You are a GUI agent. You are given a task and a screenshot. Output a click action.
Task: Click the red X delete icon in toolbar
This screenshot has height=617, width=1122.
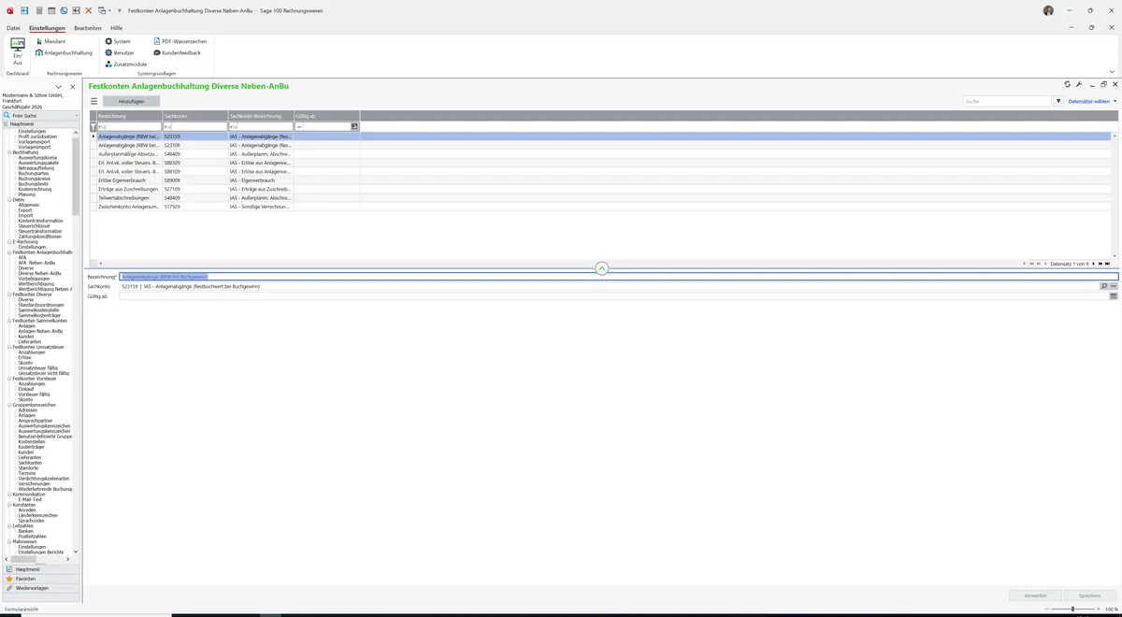(88, 10)
